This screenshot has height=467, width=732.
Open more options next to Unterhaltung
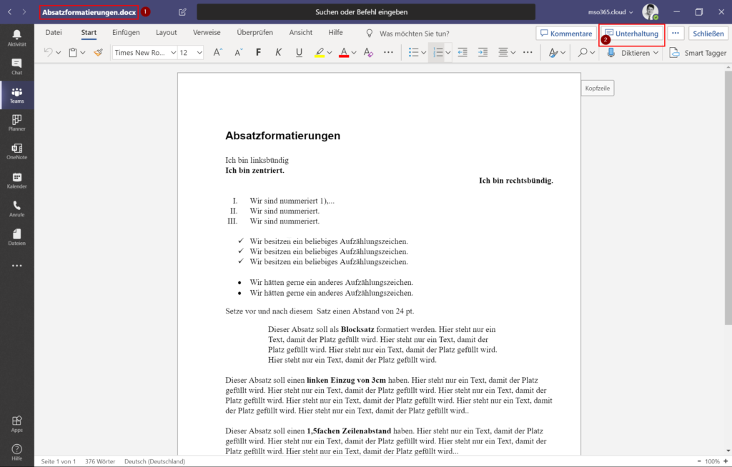coord(675,33)
